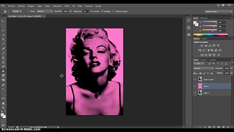Screen dimensions: 234x132
Task: Select the Eyedropper tool
Action: click(x=3, y=44)
